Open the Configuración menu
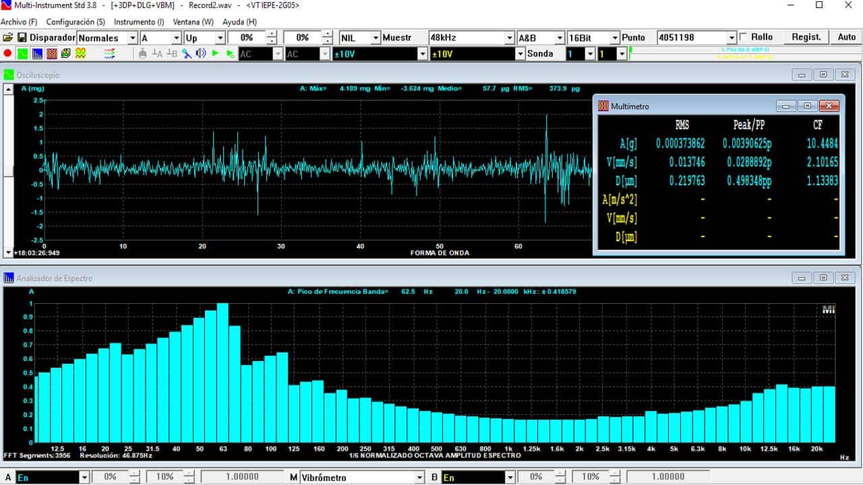The image size is (863, 485). point(76,22)
